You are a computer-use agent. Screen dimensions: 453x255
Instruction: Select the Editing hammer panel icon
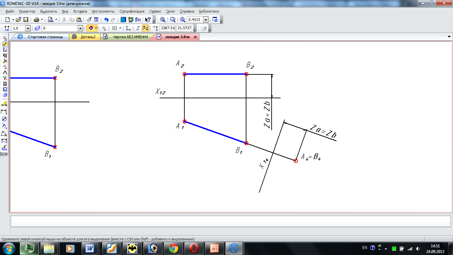[x=5, y=61]
